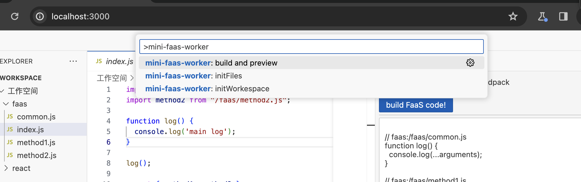Run mini-faas-worker: build and preview command
Image resolution: width=581 pixels, height=182 pixels.
[211, 63]
